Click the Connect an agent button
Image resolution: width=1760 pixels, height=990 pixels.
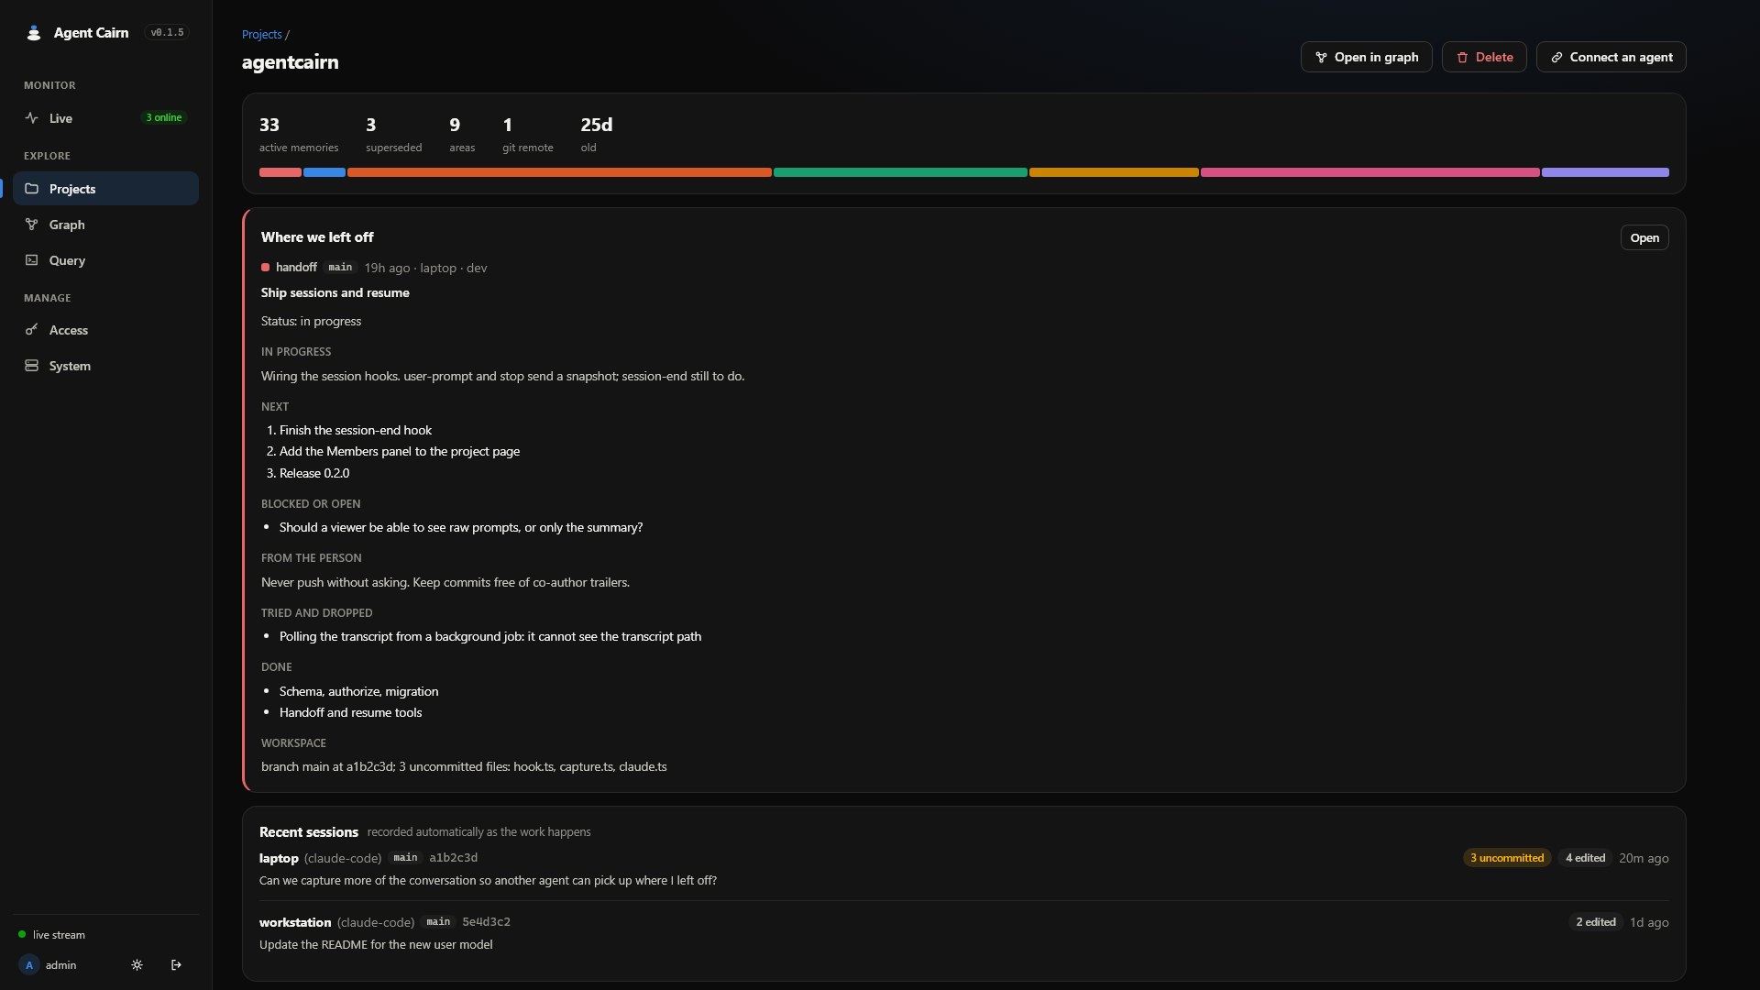[1611, 57]
